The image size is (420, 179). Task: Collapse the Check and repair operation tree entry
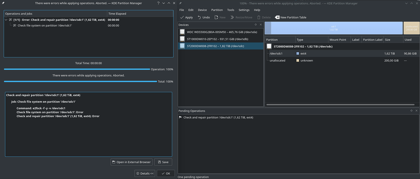pos(5,19)
